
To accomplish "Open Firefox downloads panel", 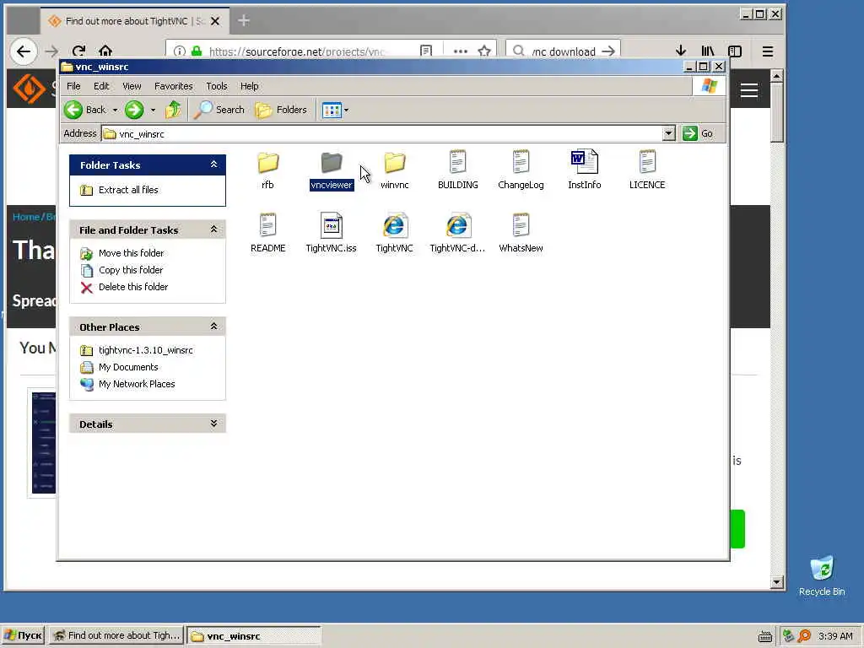I will [x=681, y=51].
